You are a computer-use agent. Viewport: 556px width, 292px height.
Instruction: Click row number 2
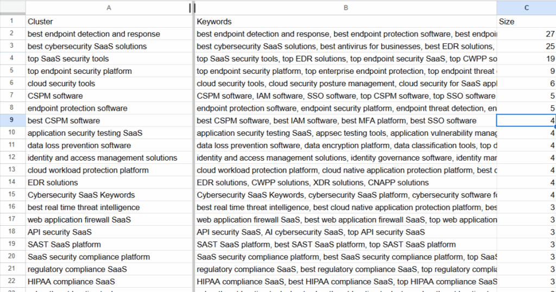(x=12, y=34)
